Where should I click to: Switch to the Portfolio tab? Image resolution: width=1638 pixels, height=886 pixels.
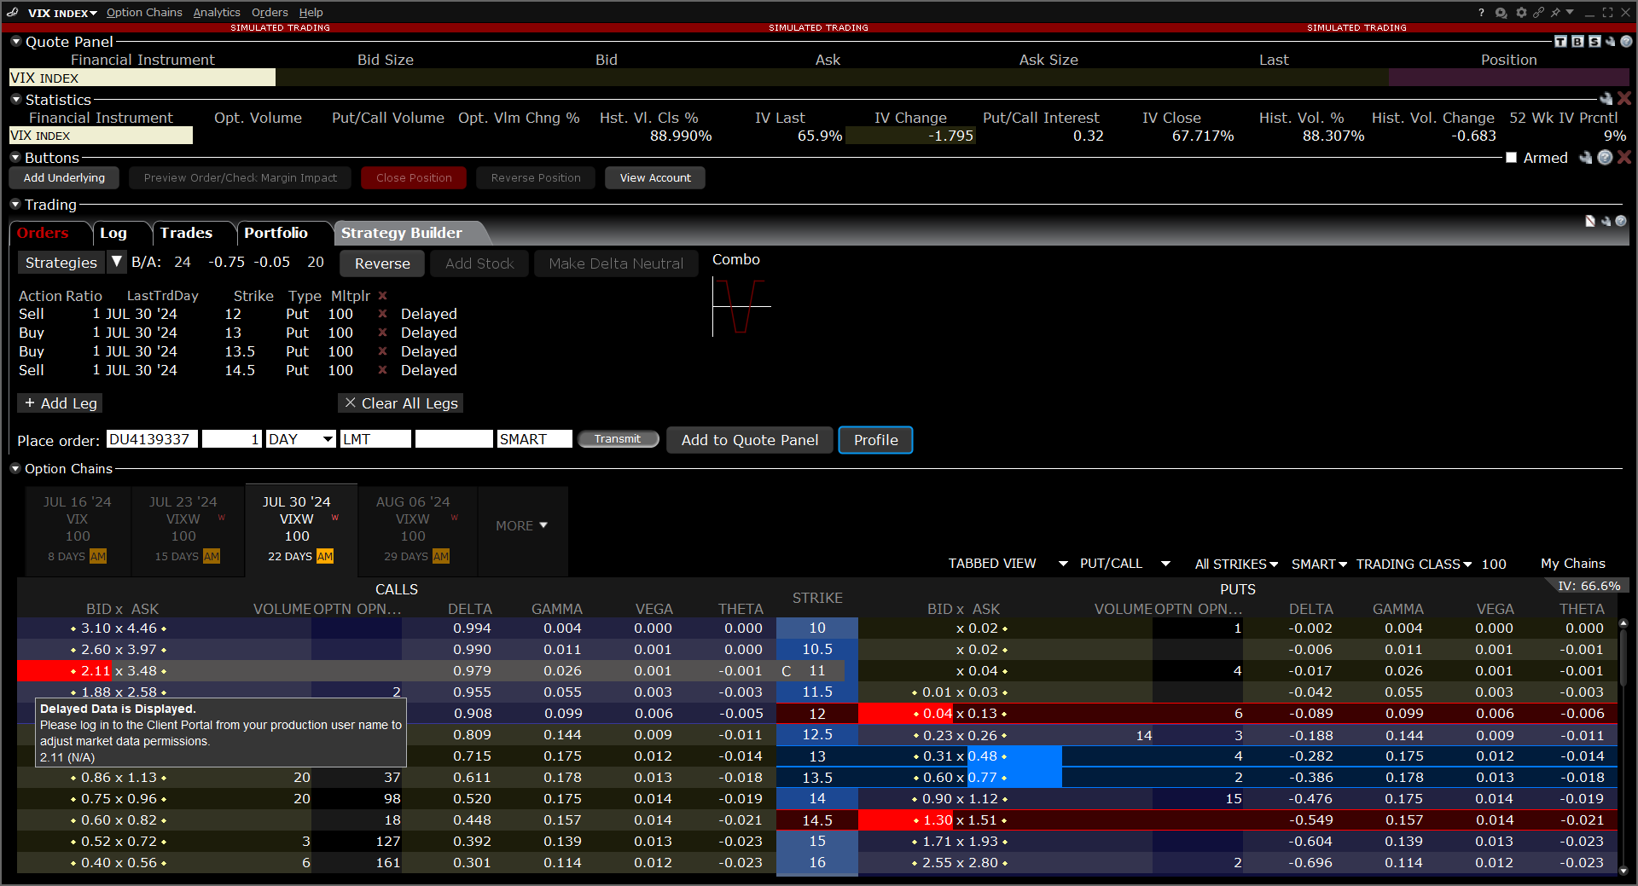pyautogui.click(x=276, y=233)
